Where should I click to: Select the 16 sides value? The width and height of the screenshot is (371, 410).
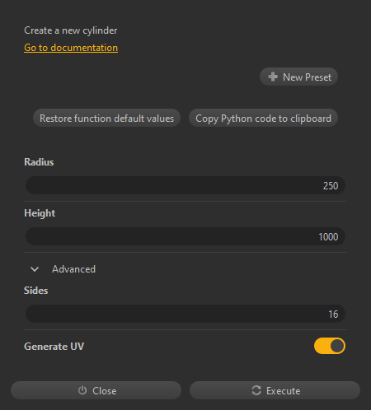click(x=333, y=314)
